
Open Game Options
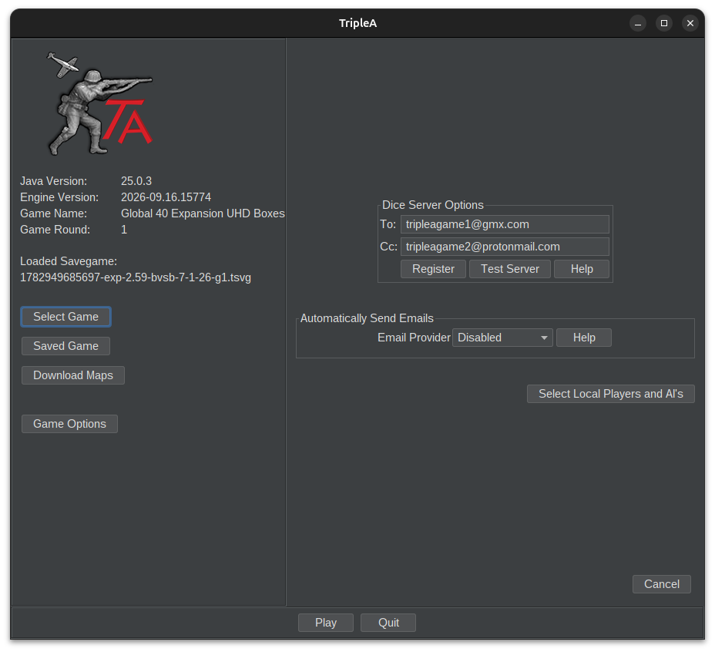[x=69, y=424]
